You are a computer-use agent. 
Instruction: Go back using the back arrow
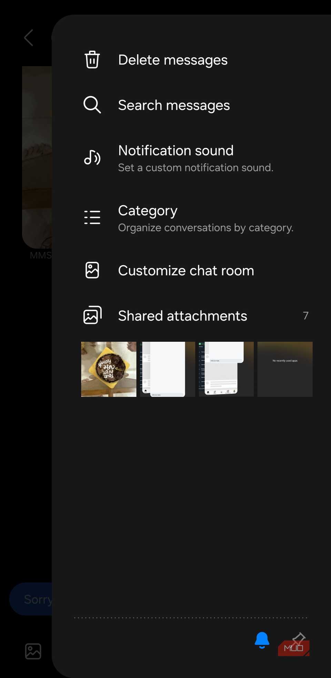(x=29, y=38)
